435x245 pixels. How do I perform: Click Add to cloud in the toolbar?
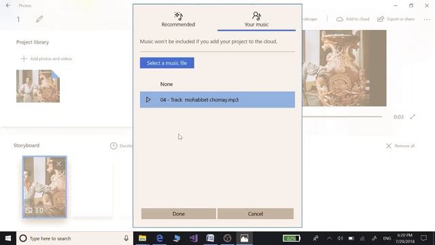[353, 19]
